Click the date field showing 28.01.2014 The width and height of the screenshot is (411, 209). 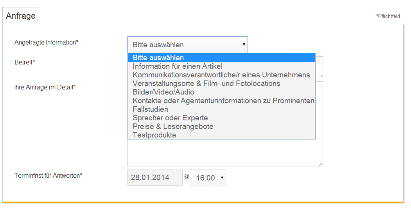pyautogui.click(x=155, y=178)
